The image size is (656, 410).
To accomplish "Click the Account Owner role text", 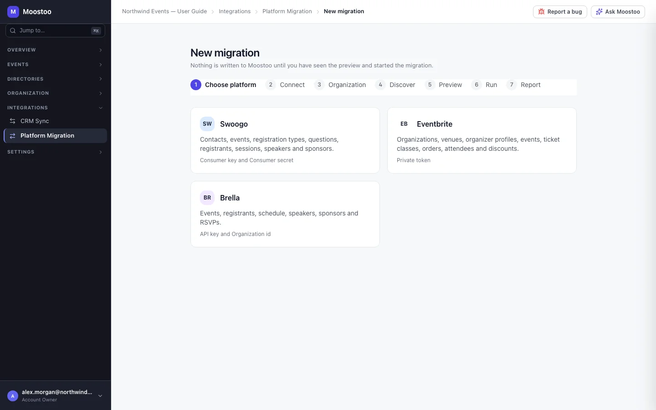I will [x=40, y=400].
